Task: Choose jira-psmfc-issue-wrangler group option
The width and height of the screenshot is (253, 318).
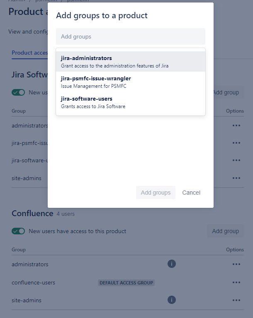Action: tap(131, 82)
